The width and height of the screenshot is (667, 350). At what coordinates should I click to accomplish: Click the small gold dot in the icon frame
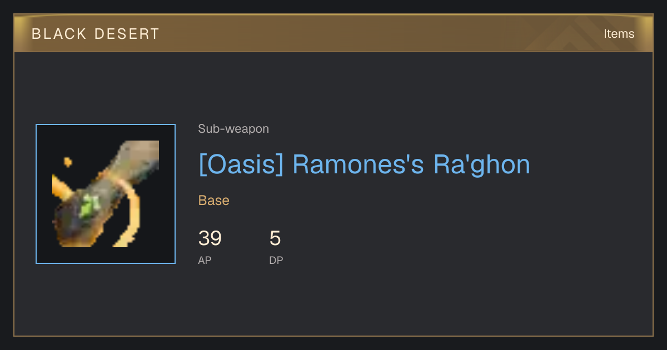(x=68, y=162)
